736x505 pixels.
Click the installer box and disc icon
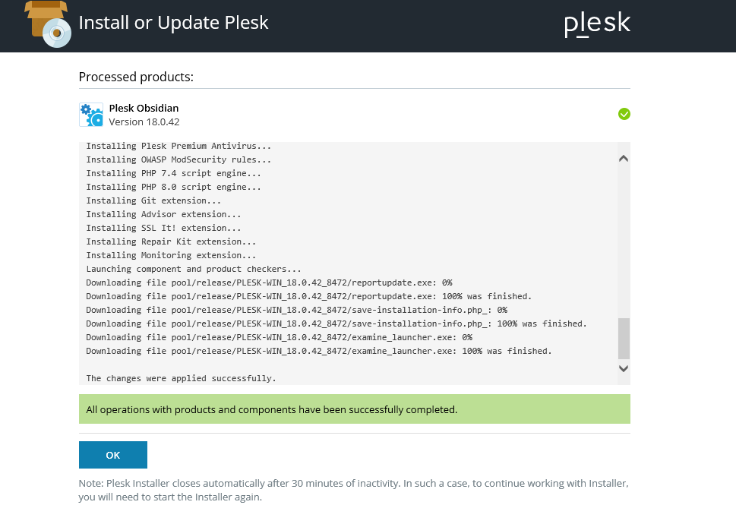tap(48, 24)
